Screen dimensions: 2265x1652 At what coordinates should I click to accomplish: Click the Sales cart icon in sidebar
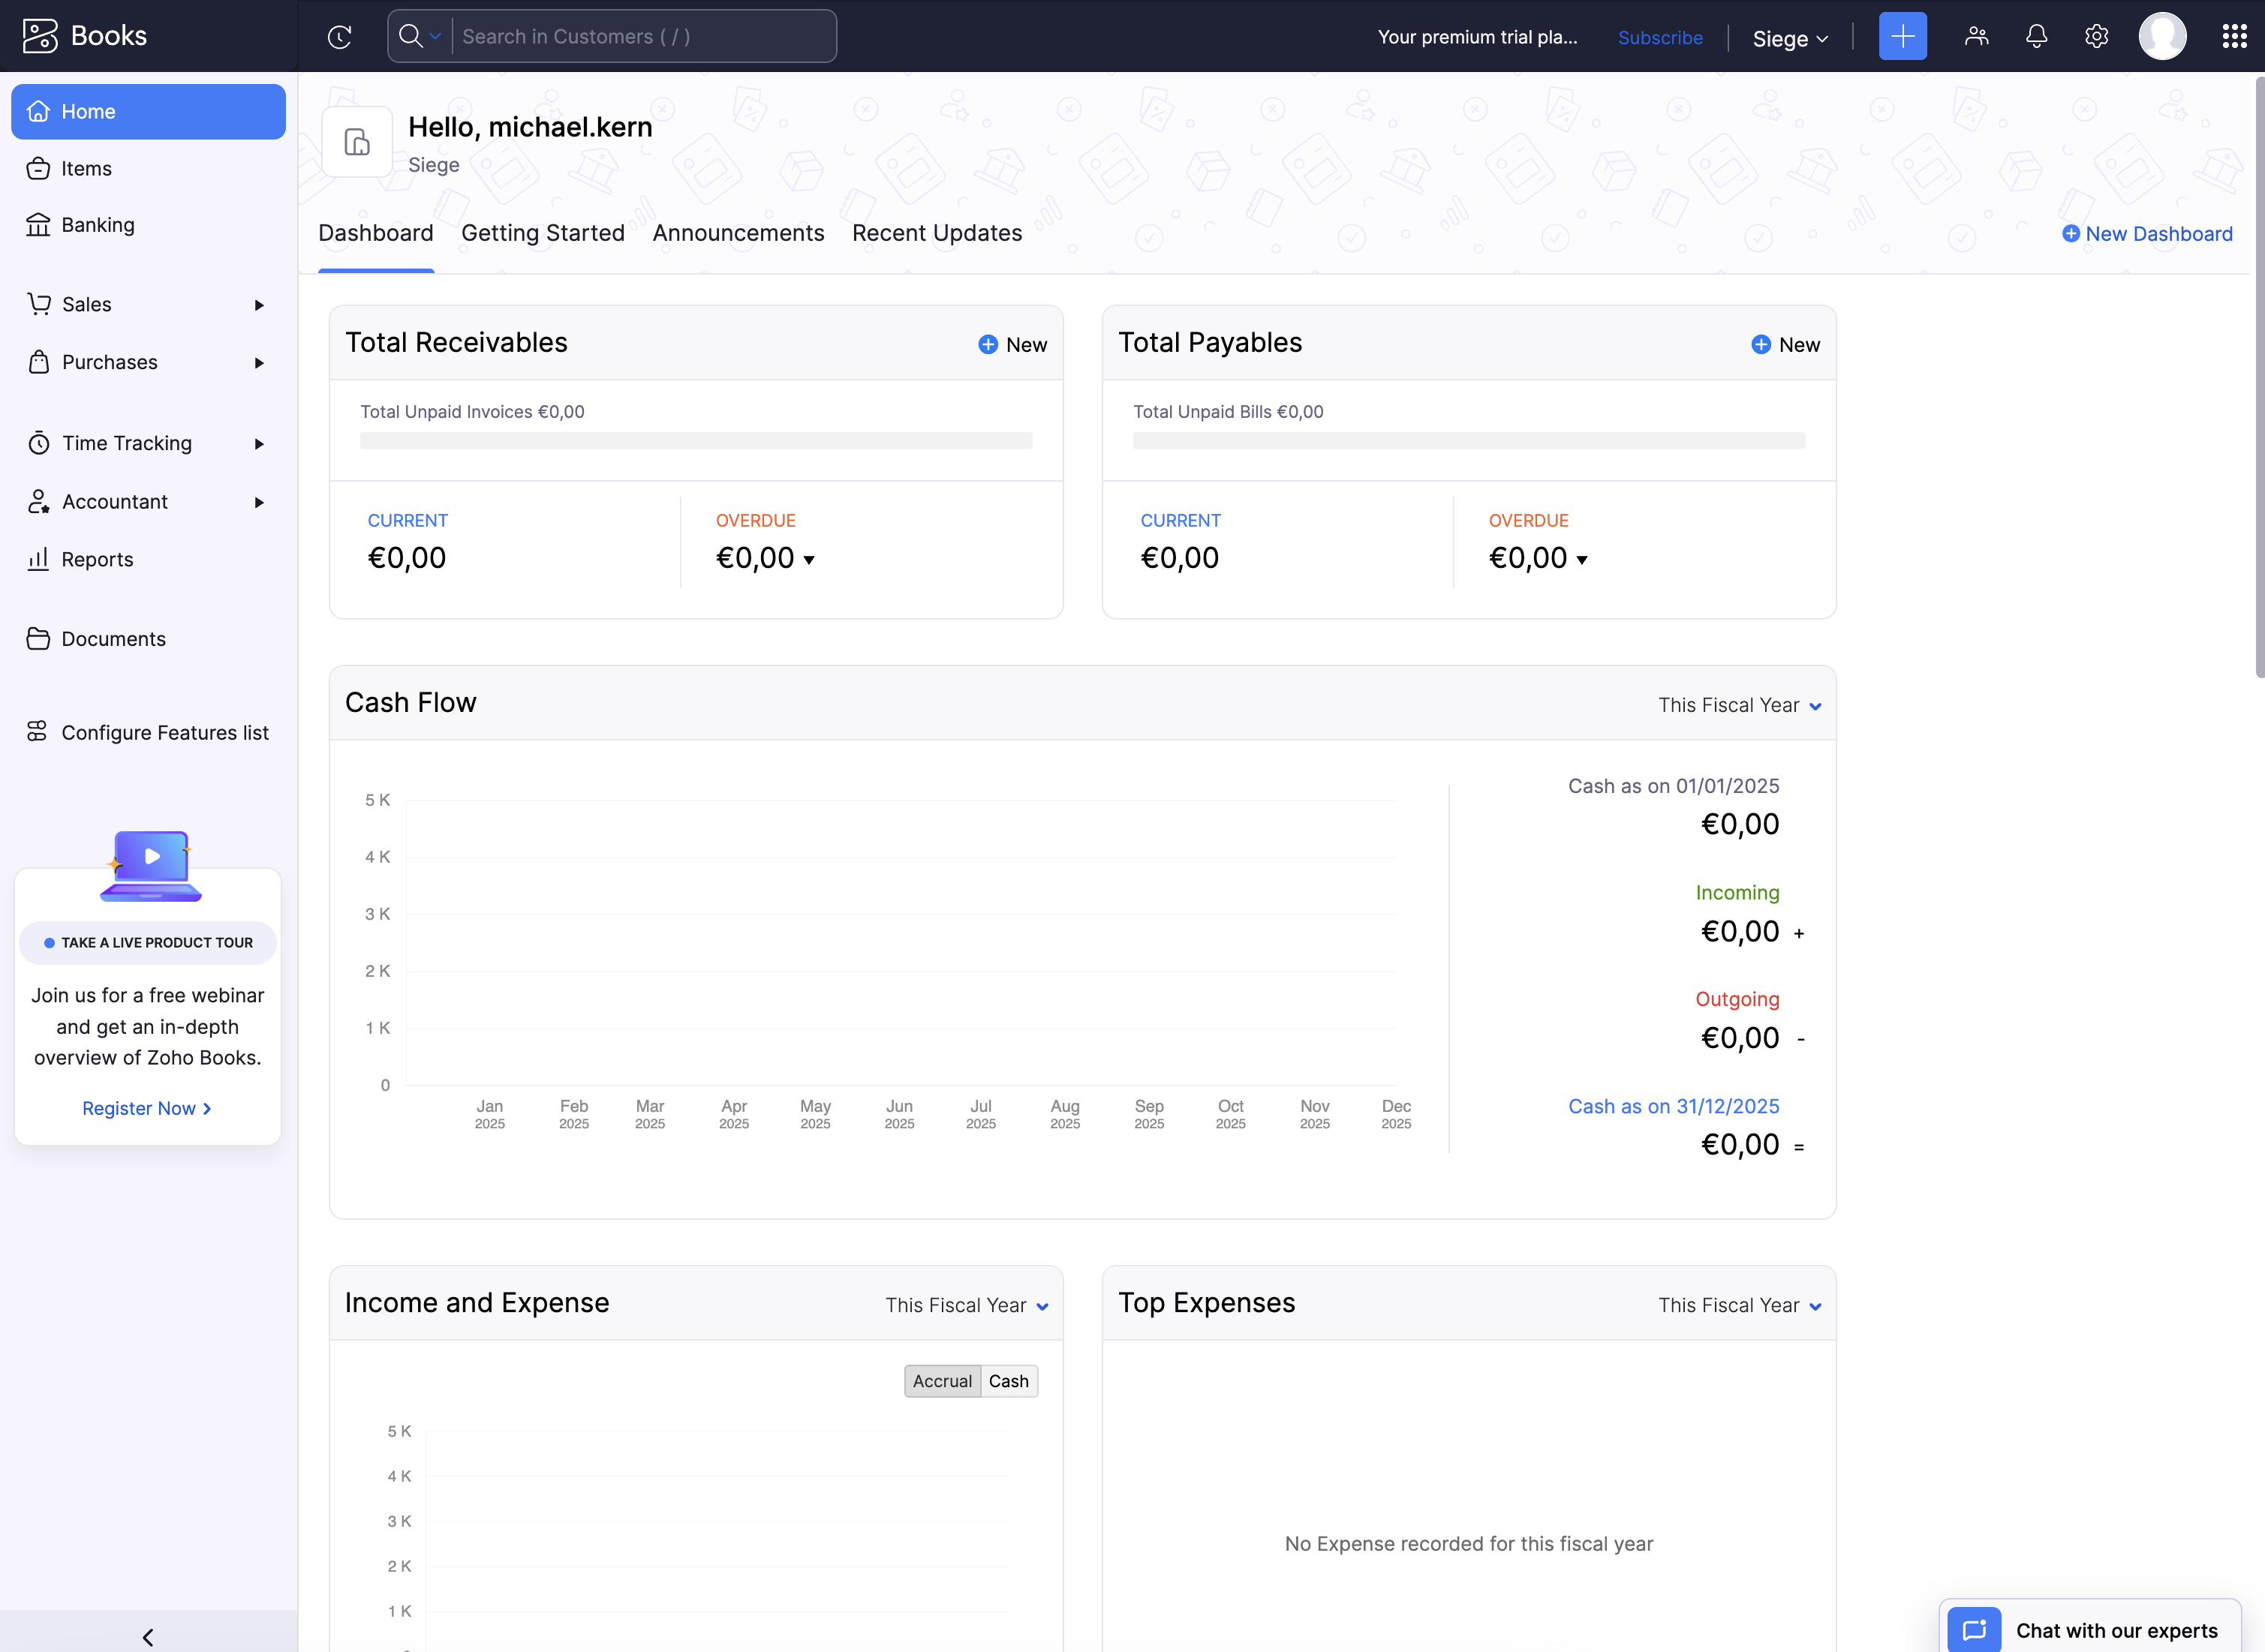(x=39, y=303)
